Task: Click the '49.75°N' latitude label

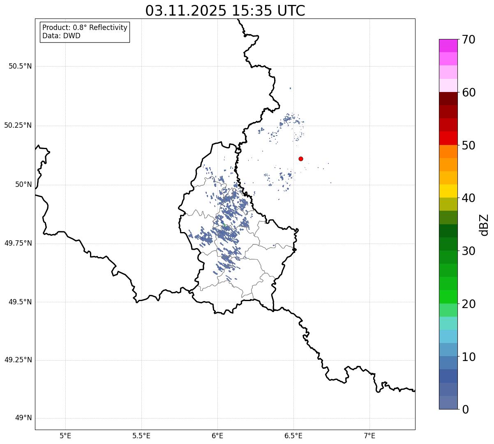Action: coord(18,243)
